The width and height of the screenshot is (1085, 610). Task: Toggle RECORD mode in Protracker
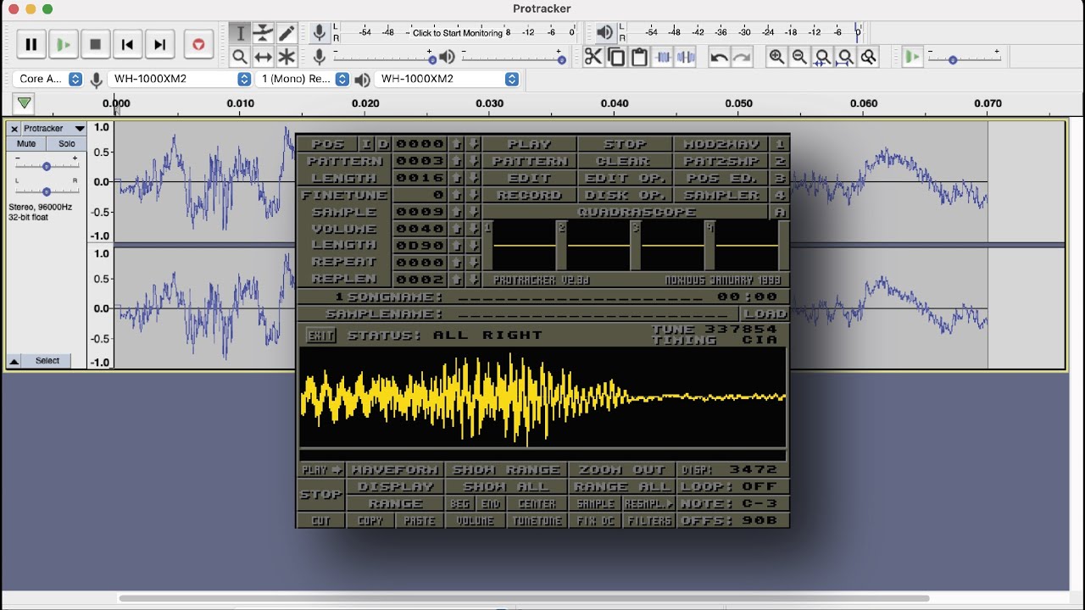pos(529,195)
